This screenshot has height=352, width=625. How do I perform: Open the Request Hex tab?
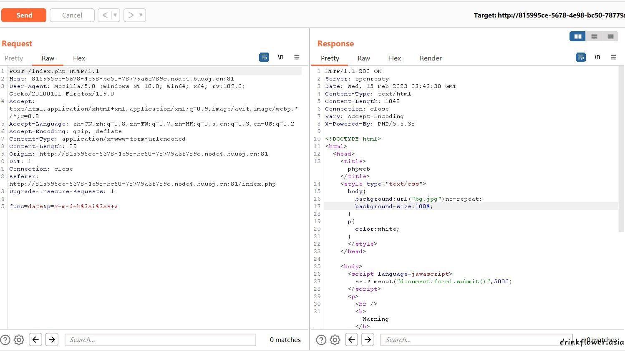click(79, 58)
